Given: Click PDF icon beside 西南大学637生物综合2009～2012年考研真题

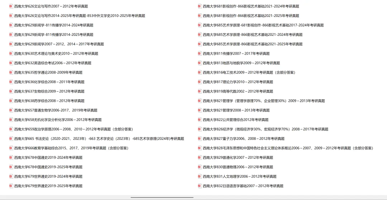Looking at the screenshot, I should coord(11,91).
